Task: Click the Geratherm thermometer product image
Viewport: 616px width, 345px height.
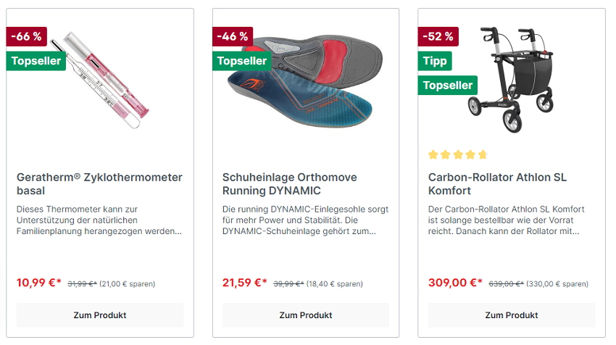Action: pyautogui.click(x=109, y=80)
